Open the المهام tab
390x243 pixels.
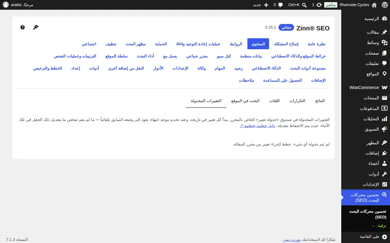point(220,68)
